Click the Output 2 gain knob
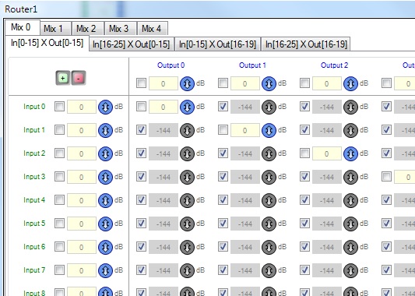 pos(350,83)
